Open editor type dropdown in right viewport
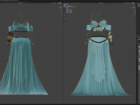Image resolution: width=140 pixels, height=105 pixels. (64, 3)
